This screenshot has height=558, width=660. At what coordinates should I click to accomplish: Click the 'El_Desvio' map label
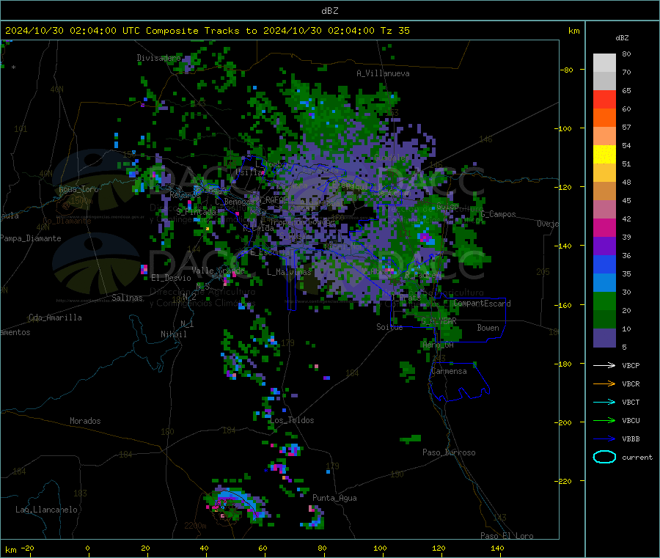(171, 278)
